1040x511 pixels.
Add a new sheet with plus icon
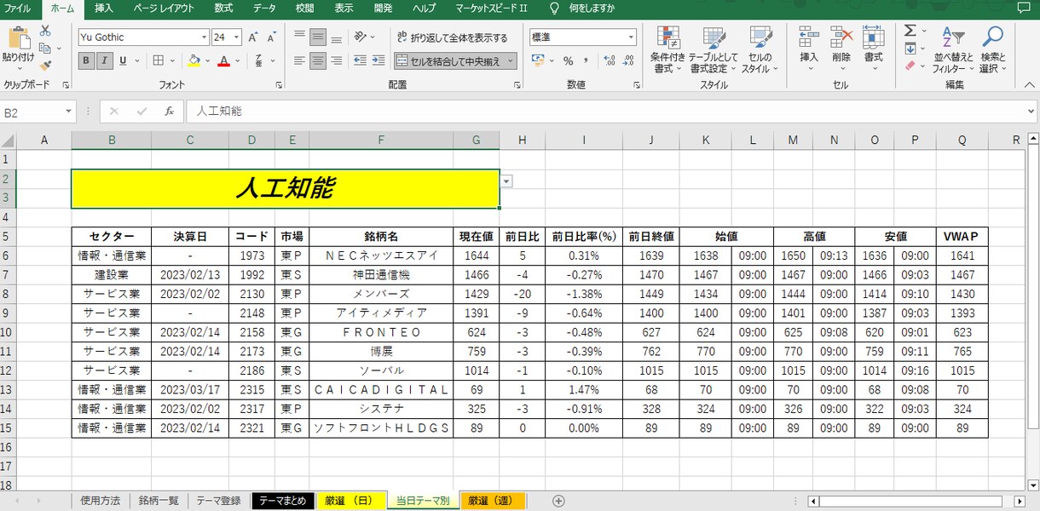pos(558,501)
